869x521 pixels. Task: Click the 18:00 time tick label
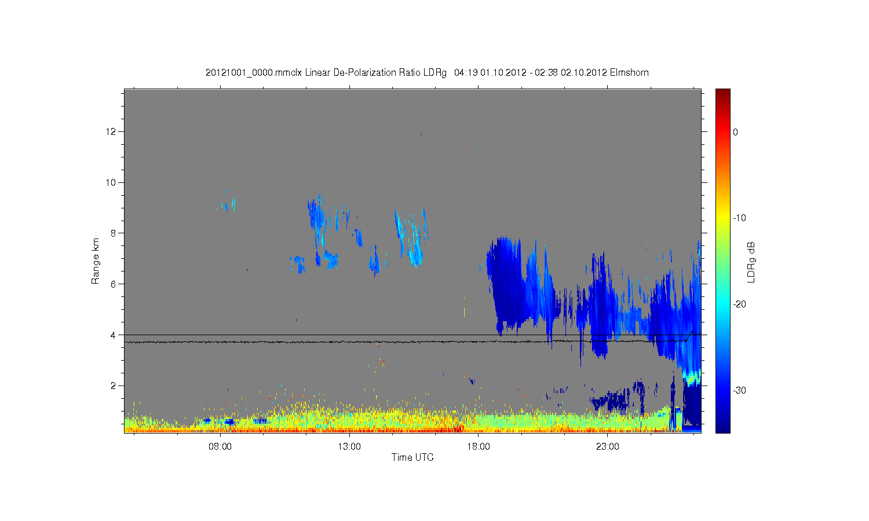(479, 446)
